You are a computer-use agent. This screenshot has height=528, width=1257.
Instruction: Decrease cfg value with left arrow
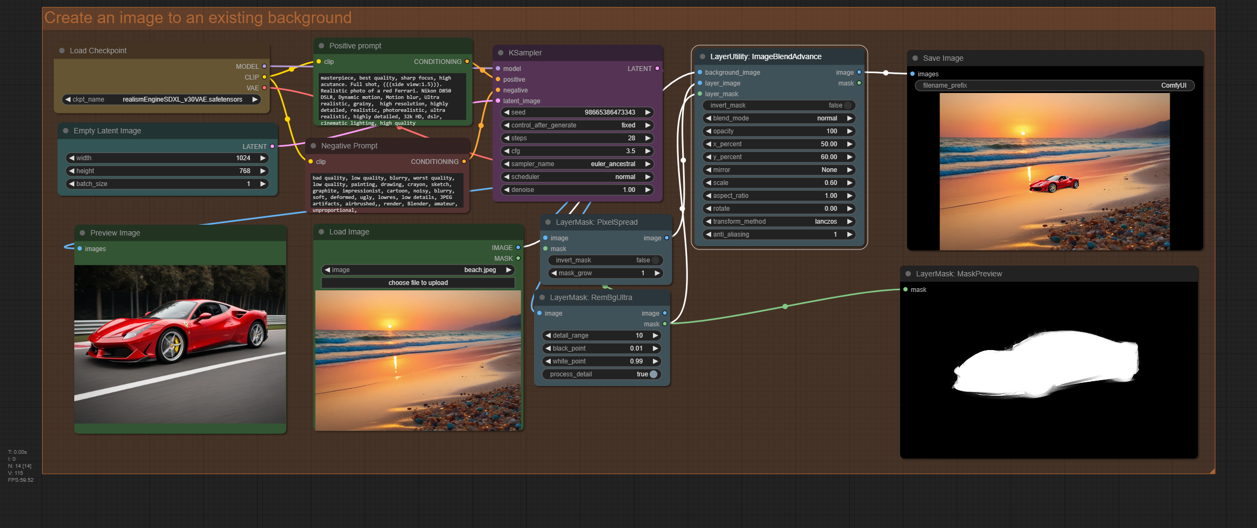click(x=507, y=151)
